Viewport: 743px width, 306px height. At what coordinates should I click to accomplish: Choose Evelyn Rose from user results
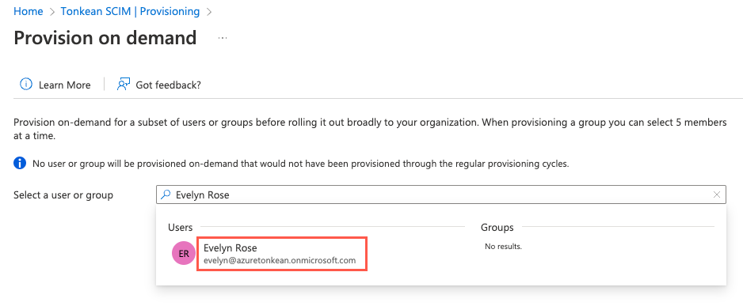coord(231,247)
